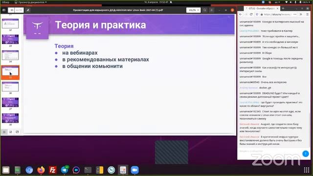Image resolution: width=313 pixels, height=176 pixels.
Task: Open the green system monitor dock icon
Action: (18, 170)
